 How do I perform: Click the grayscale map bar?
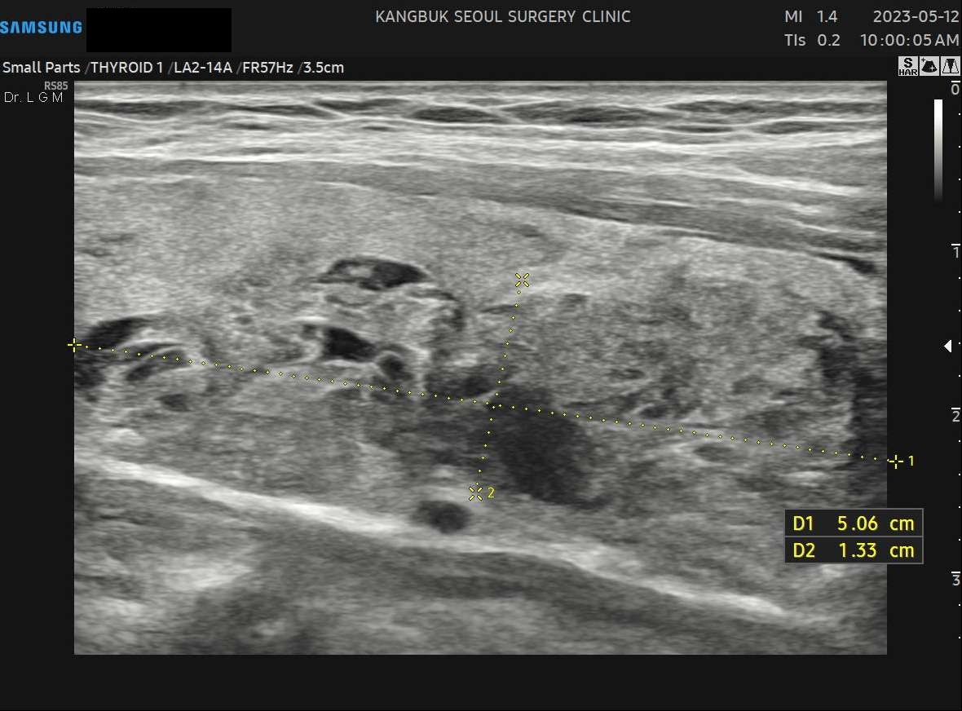(938, 150)
